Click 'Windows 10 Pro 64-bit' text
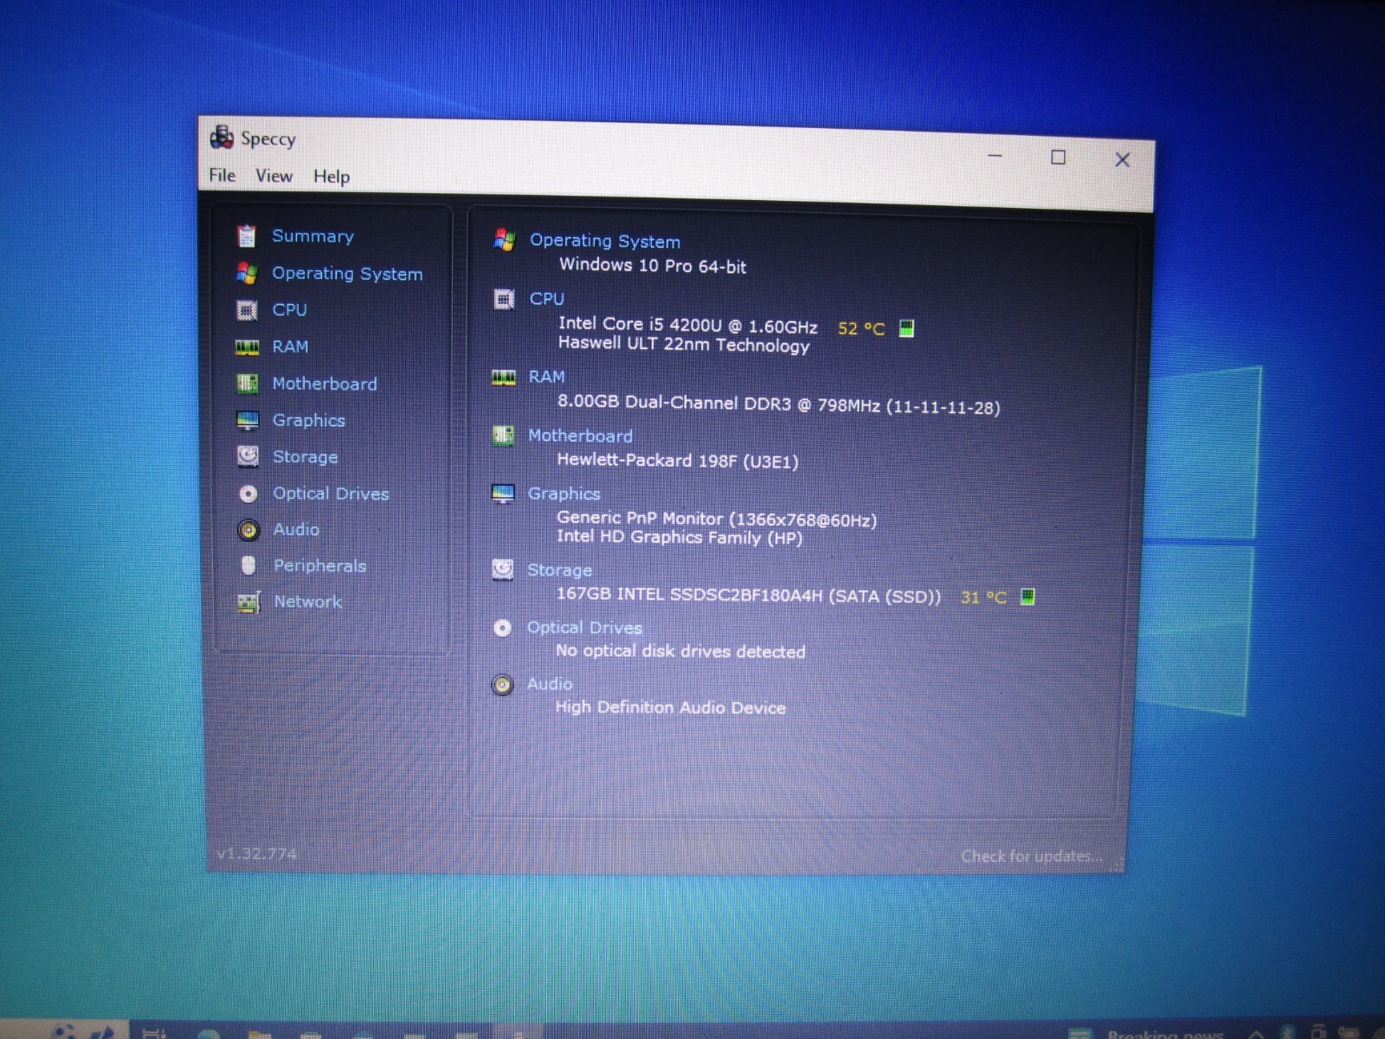The image size is (1385, 1039). pos(653,266)
